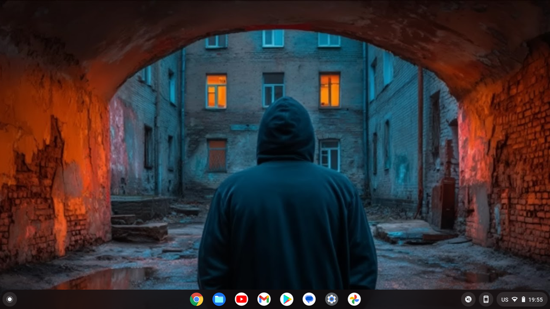Viewport: 550px width, 309px height.
Task: Open the Files app
Action: [219, 299]
